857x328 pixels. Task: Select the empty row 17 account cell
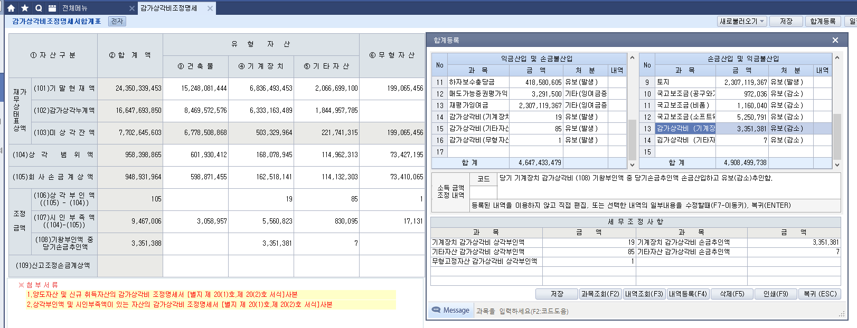(x=478, y=152)
